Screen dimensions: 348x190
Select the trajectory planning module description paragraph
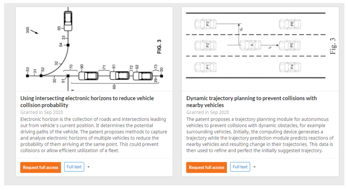pos(260,135)
